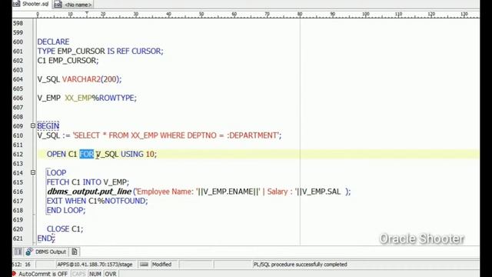Click TYPE keyword on line 601

point(46,52)
